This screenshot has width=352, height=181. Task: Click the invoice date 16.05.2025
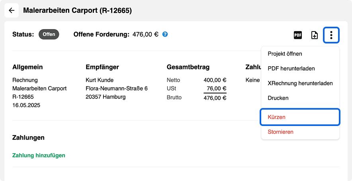click(26, 105)
